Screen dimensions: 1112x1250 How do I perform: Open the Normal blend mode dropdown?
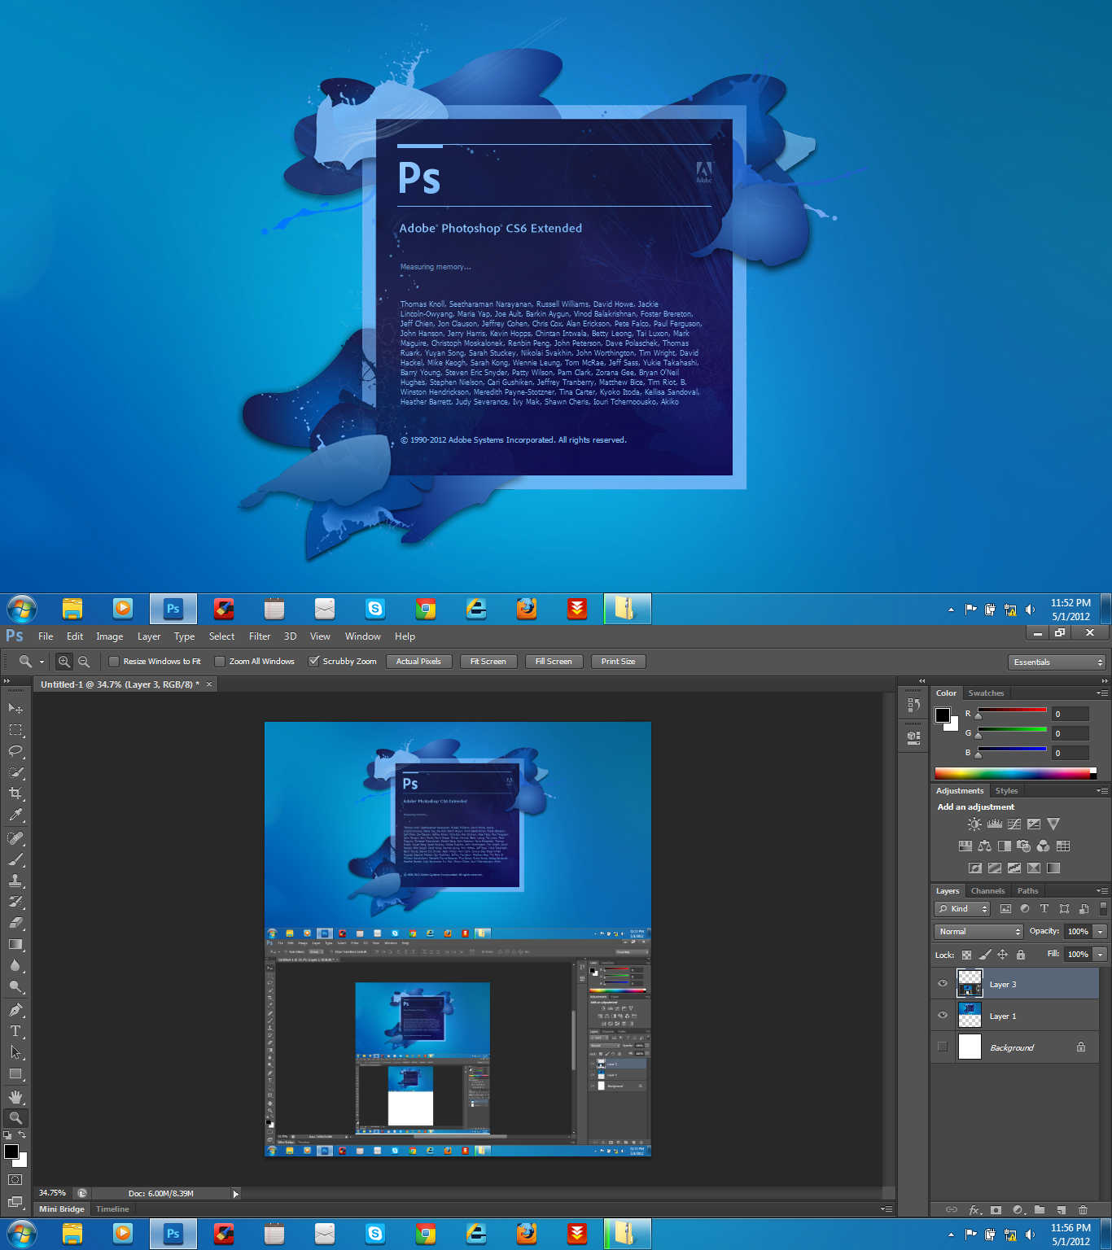977,931
